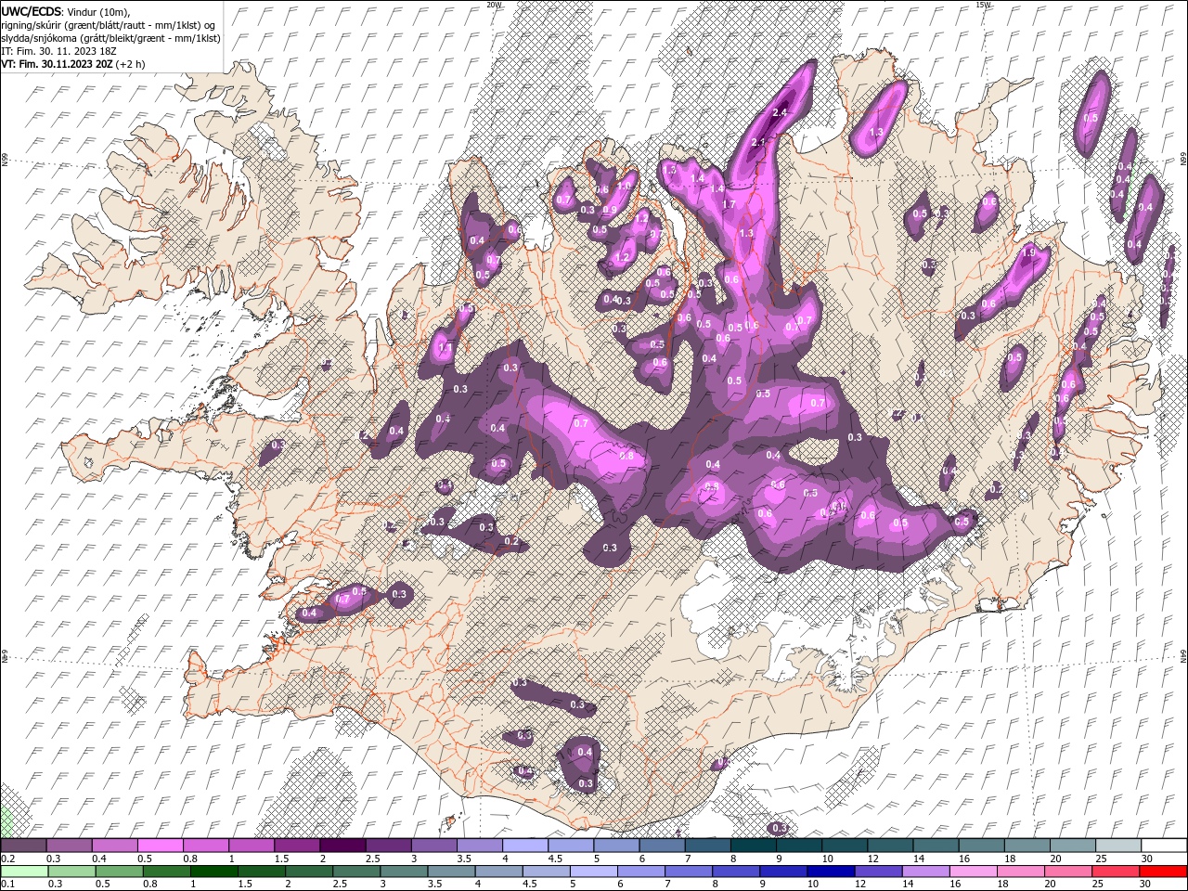Click the 2.4 precipitation value on map
Viewport: 1188px width, 891px height.
point(780,112)
